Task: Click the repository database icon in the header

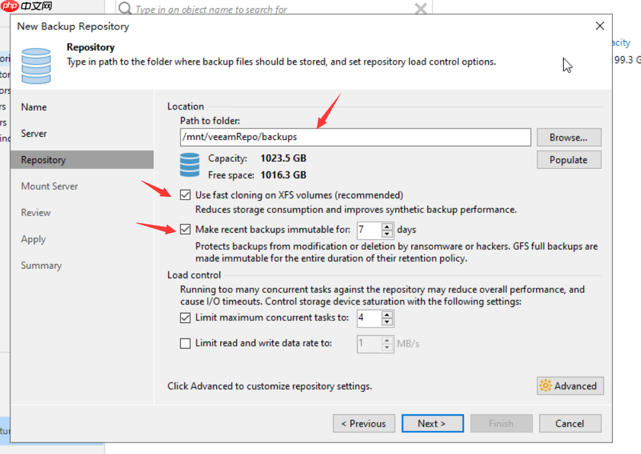Action: (36, 64)
